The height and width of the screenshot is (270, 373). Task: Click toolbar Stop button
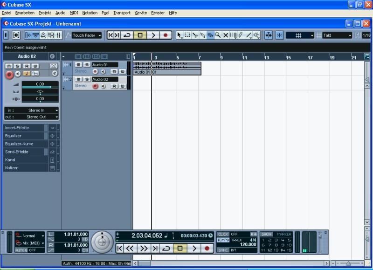click(x=140, y=35)
